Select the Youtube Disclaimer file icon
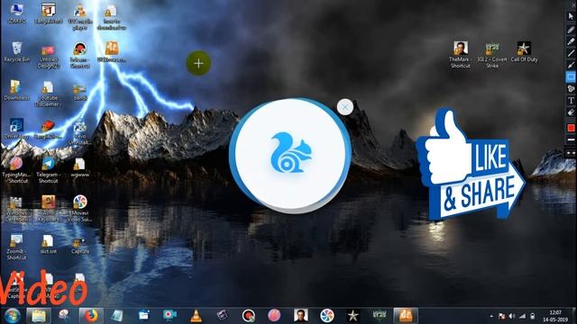This screenshot has height=324, width=577. [48, 94]
